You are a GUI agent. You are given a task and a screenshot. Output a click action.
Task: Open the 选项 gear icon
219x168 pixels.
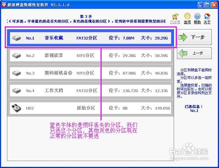coord(187,16)
